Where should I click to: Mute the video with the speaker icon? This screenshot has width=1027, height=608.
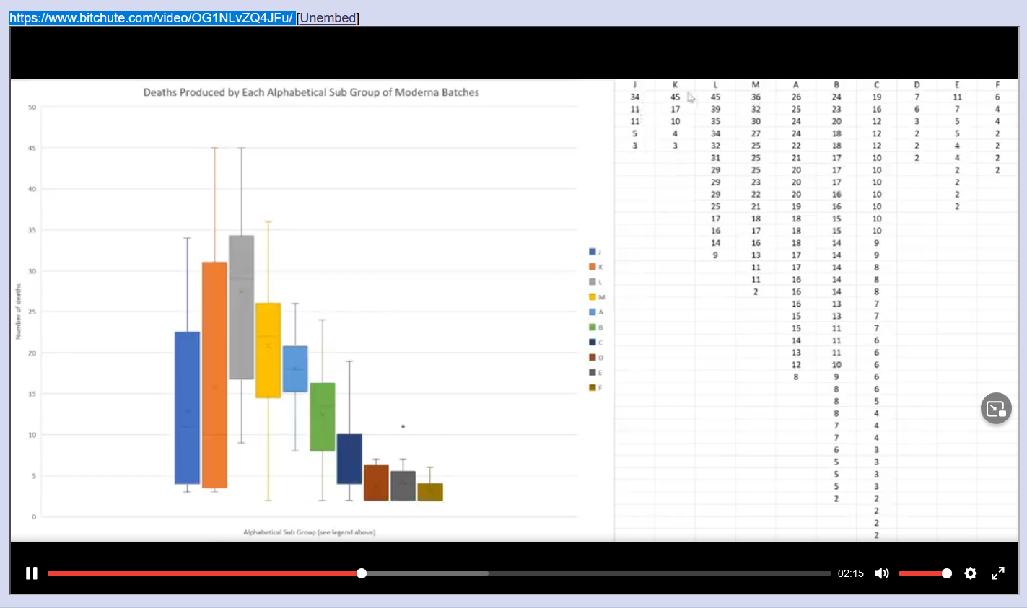point(881,573)
